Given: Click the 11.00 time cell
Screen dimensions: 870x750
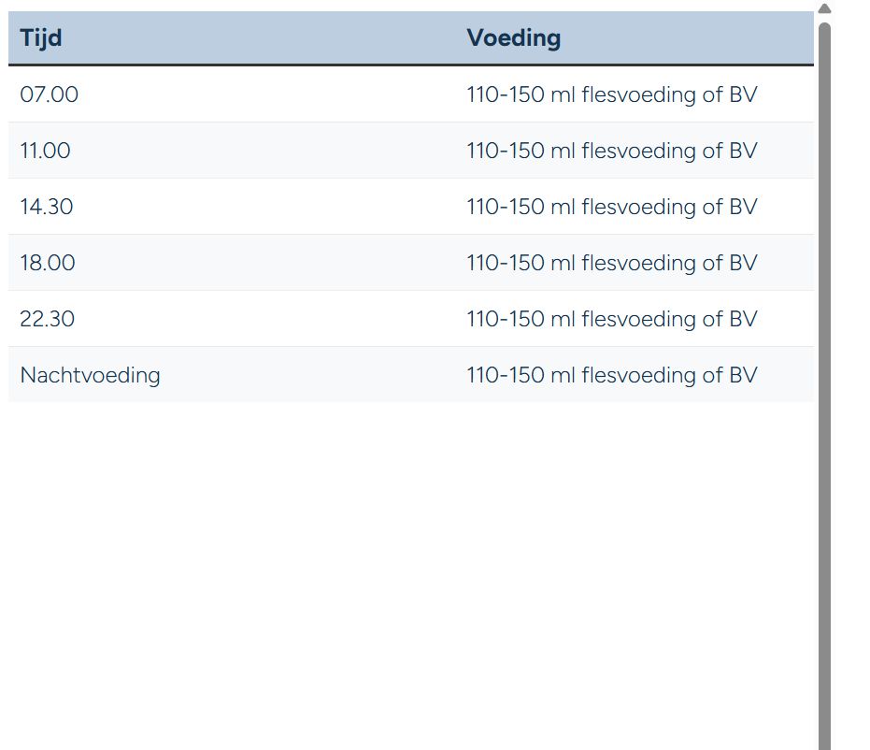Looking at the screenshot, I should [45, 151].
